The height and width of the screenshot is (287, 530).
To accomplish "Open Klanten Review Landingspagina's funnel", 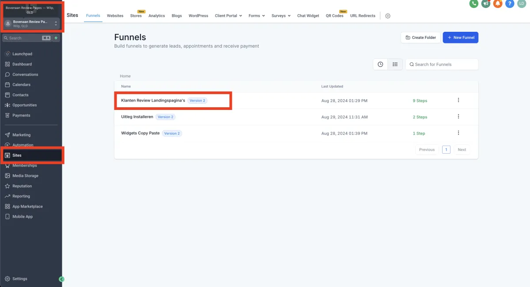I will (x=153, y=101).
